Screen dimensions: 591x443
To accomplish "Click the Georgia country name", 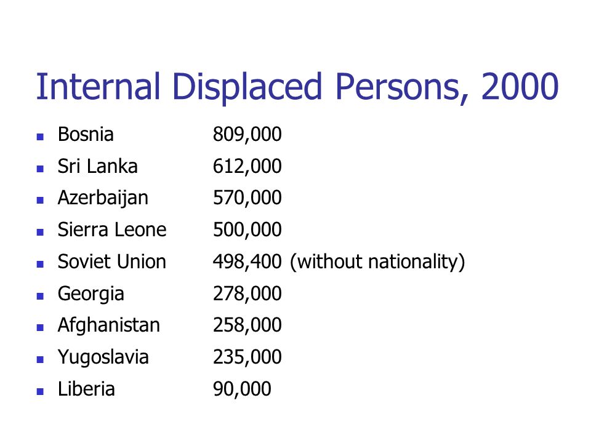I will tap(91, 294).
